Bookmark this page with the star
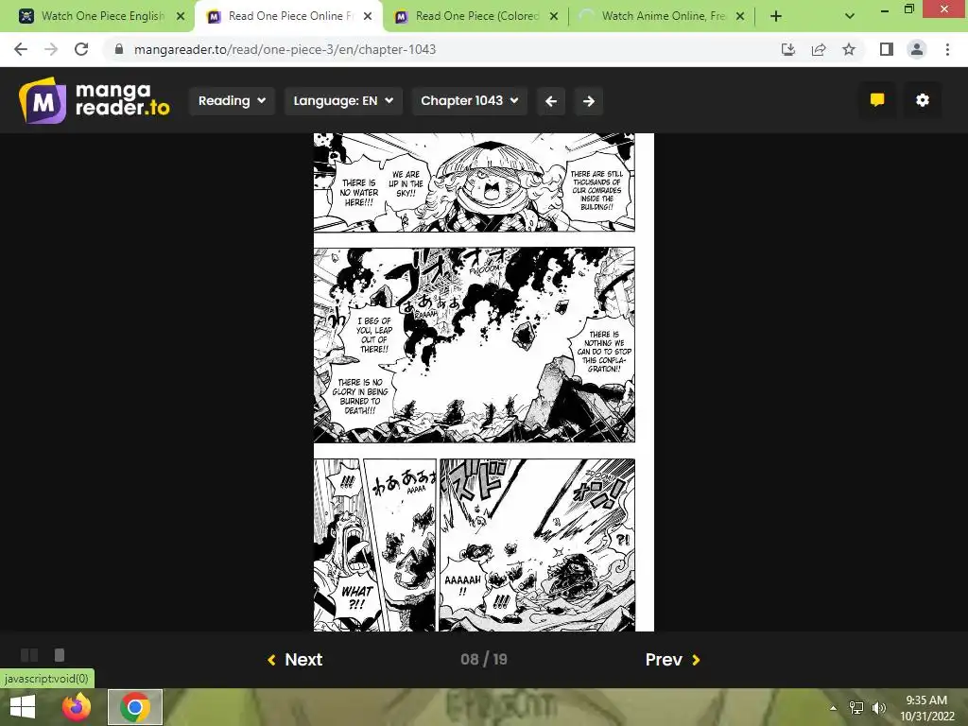This screenshot has width=968, height=726. 849,49
